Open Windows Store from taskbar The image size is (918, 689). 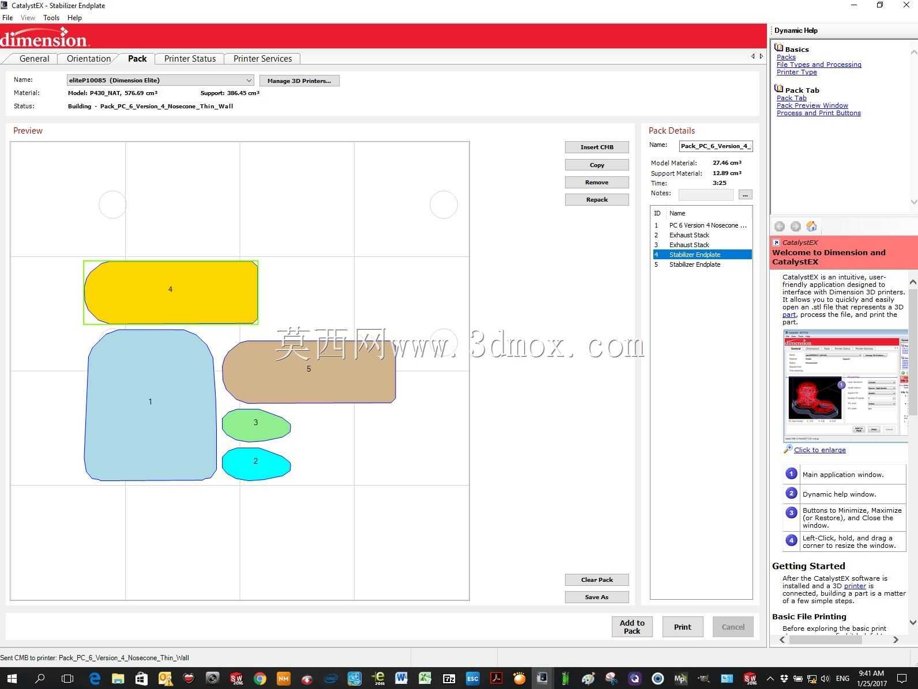tap(142, 679)
